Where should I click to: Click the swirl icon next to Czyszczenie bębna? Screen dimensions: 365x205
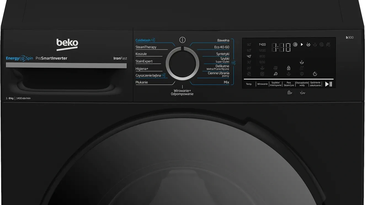[x=164, y=75]
